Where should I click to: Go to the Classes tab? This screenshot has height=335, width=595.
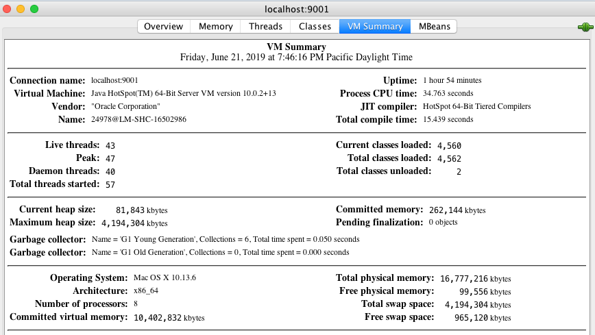[x=315, y=27]
